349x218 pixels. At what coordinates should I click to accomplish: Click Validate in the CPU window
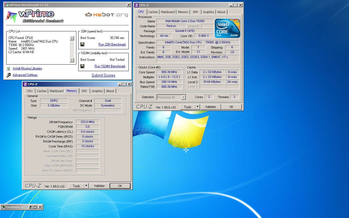pos(210,107)
